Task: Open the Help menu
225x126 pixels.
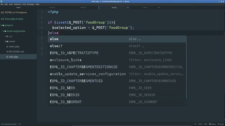Action: (37, 4)
